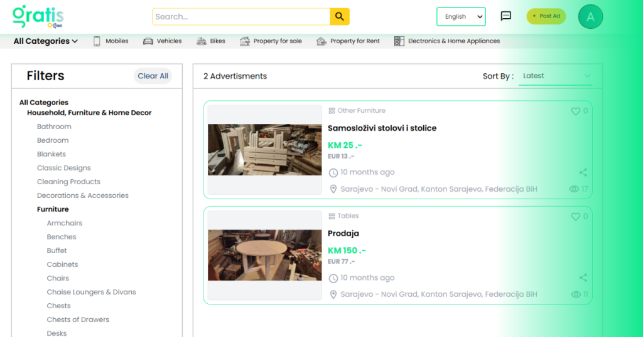This screenshot has height=337, width=643.
Task: Open the English language dropdown
Action: pyautogui.click(x=461, y=17)
